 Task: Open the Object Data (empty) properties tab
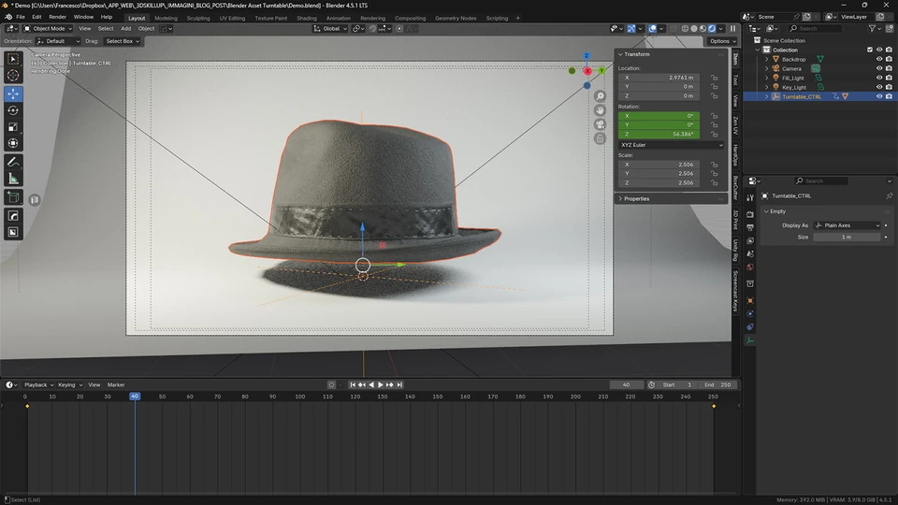click(x=749, y=340)
